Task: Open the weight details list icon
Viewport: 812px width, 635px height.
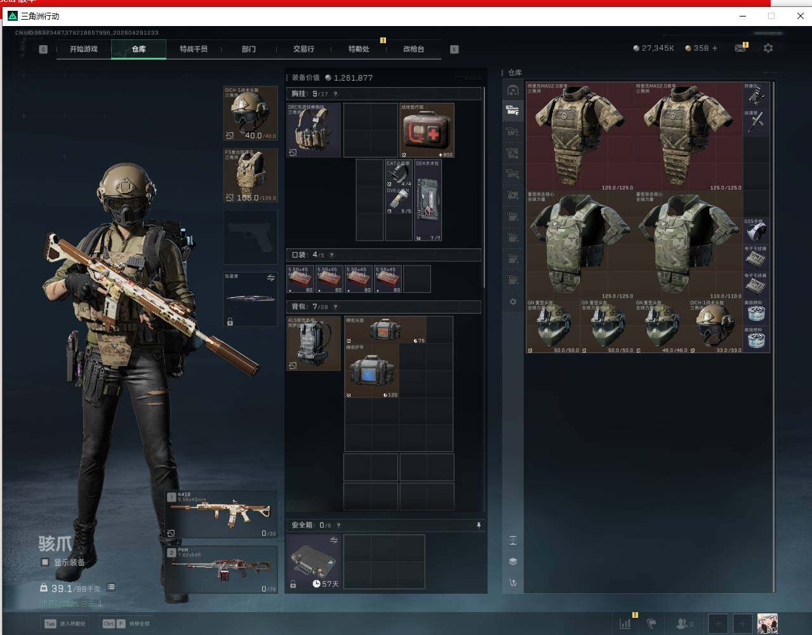Action: (x=111, y=587)
